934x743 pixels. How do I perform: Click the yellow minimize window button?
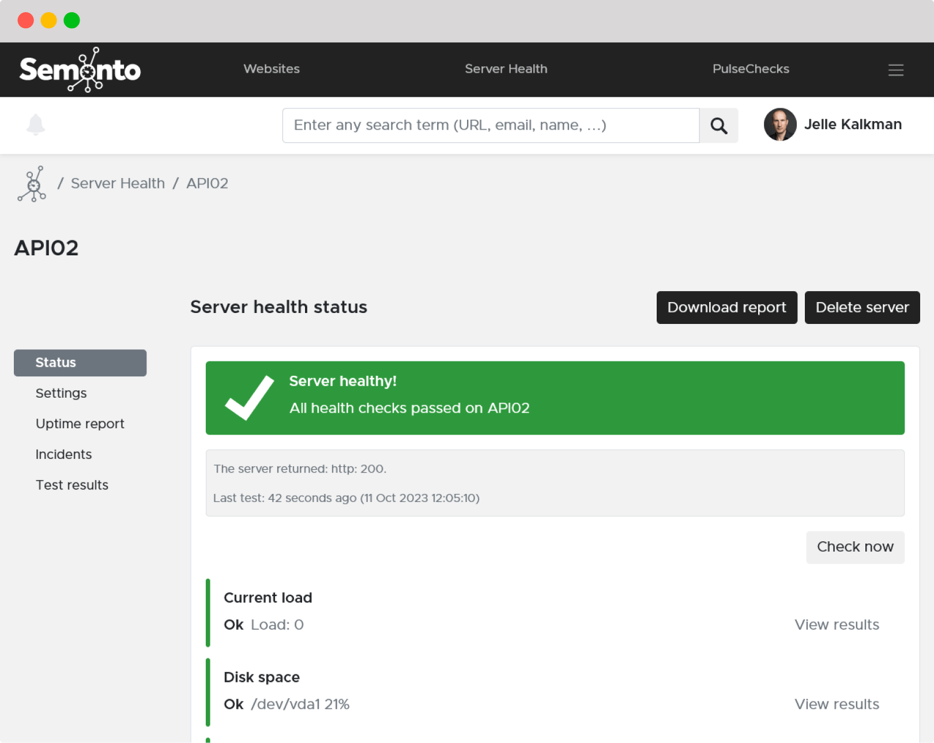coord(49,20)
